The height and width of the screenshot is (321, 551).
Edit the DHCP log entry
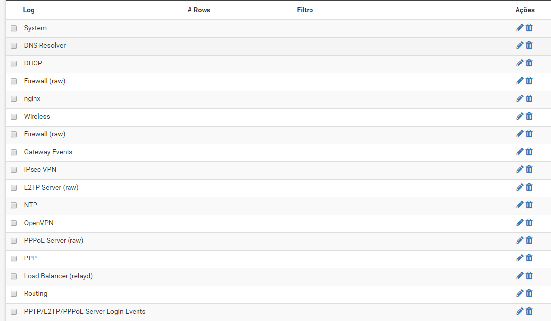point(519,63)
